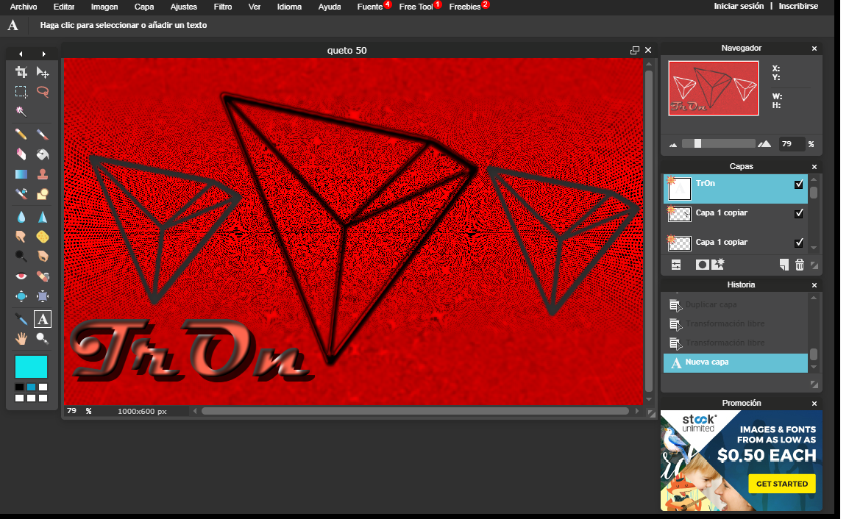The height and width of the screenshot is (519, 849).
Task: Select the Smudge finger tool
Action: coord(21,237)
